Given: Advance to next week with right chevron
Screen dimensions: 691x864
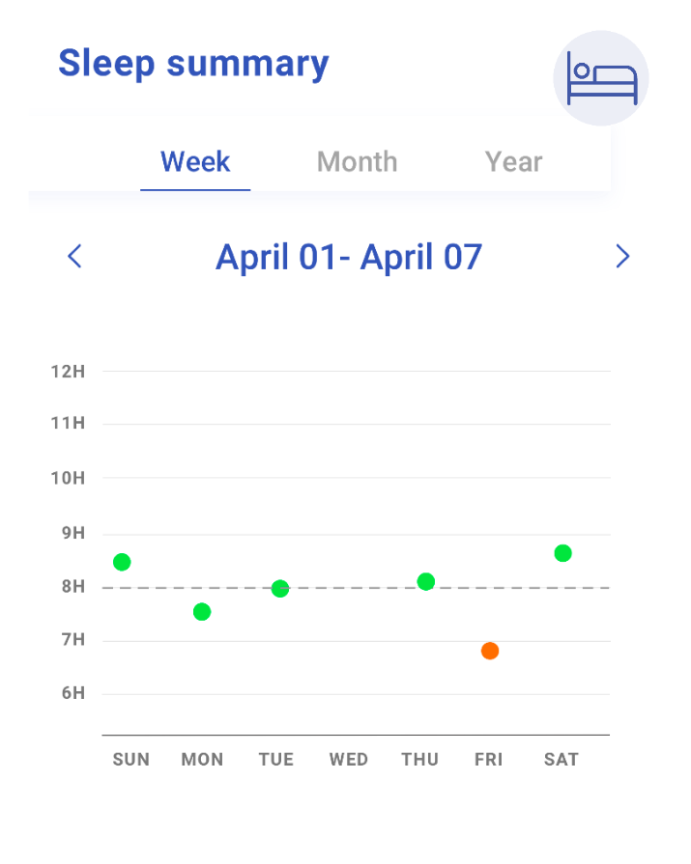Looking at the screenshot, I should [x=622, y=256].
